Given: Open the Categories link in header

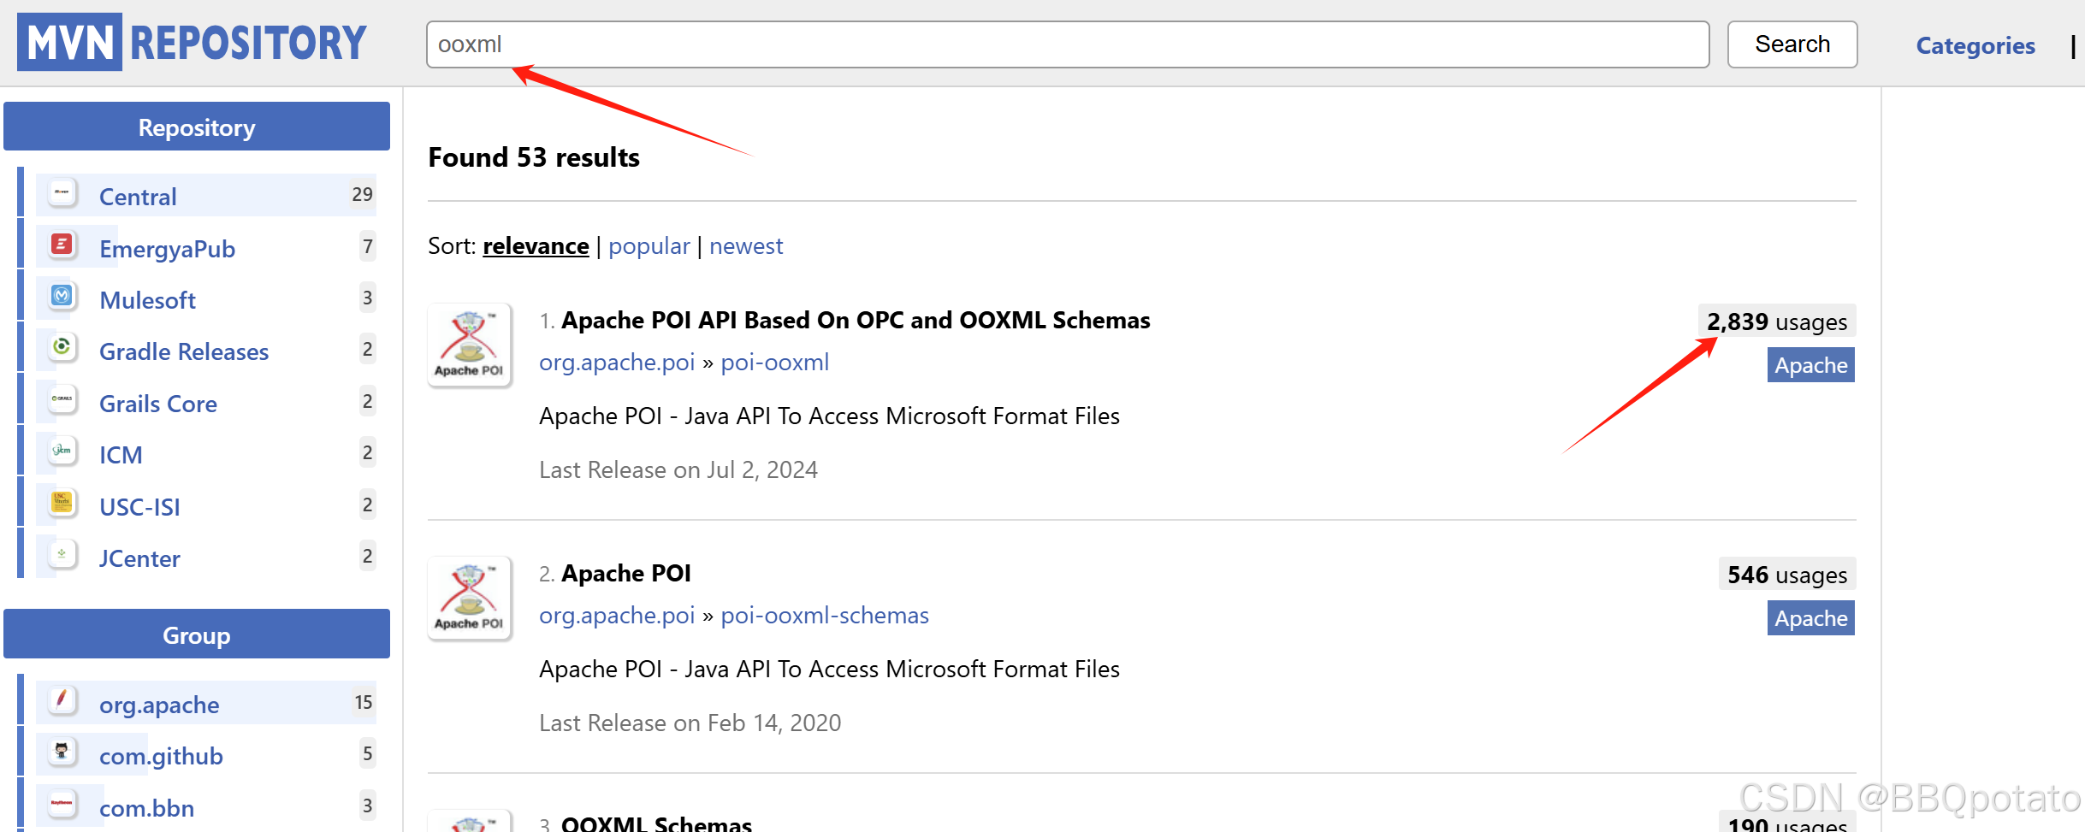Looking at the screenshot, I should tap(1975, 45).
